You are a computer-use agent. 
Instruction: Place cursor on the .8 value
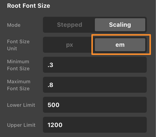(x=50, y=85)
